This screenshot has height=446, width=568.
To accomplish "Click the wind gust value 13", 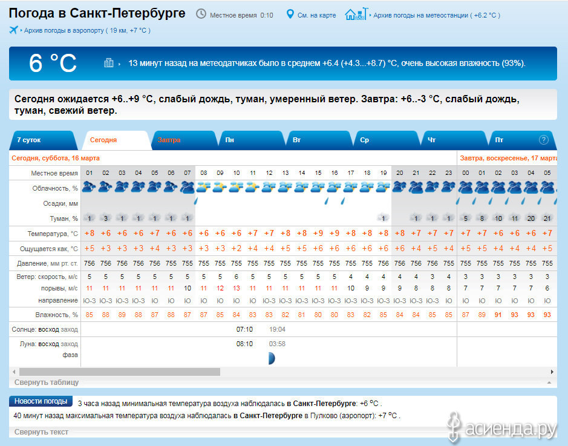I will (x=236, y=289).
